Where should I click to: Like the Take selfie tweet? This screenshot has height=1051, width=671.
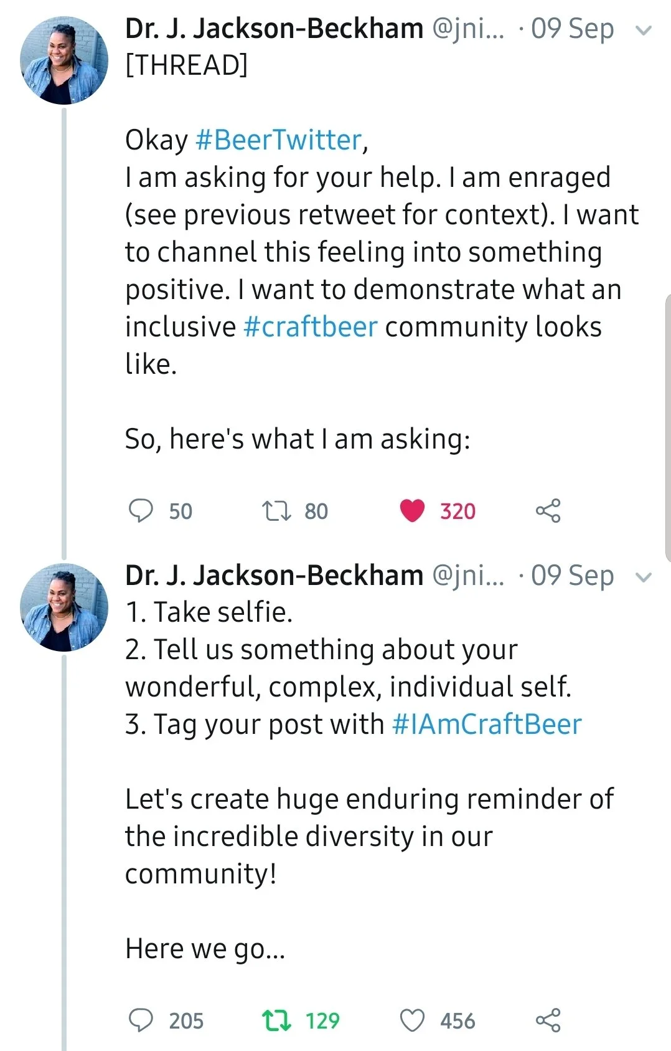tap(412, 1020)
